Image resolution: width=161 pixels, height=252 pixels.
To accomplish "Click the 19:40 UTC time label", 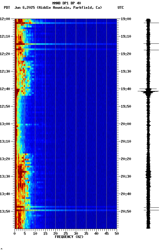I will click(126, 89).
